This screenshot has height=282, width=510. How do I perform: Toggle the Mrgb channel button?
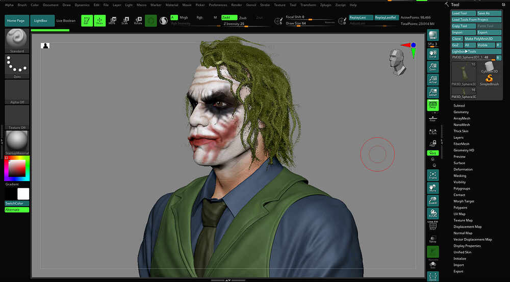(184, 17)
